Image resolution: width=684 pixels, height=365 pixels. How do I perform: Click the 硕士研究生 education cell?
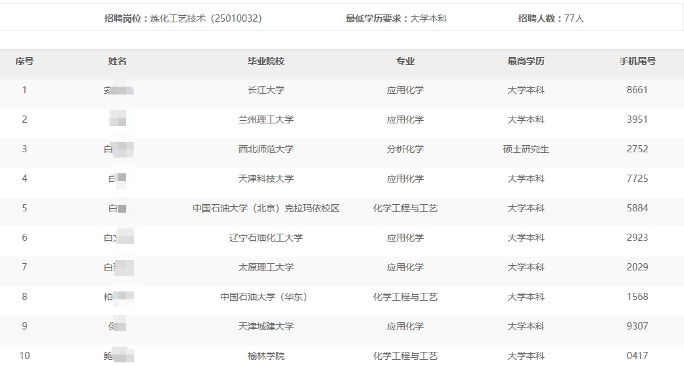[526, 149]
